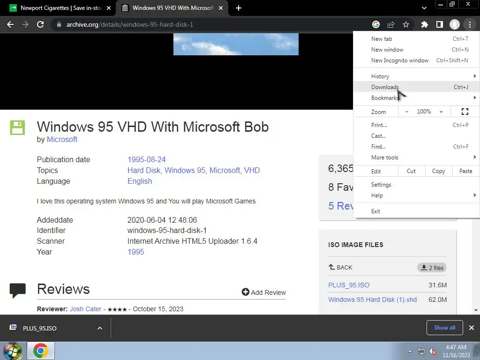Choose New tab from the menu
The width and height of the screenshot is (480, 360).
(x=416, y=39)
